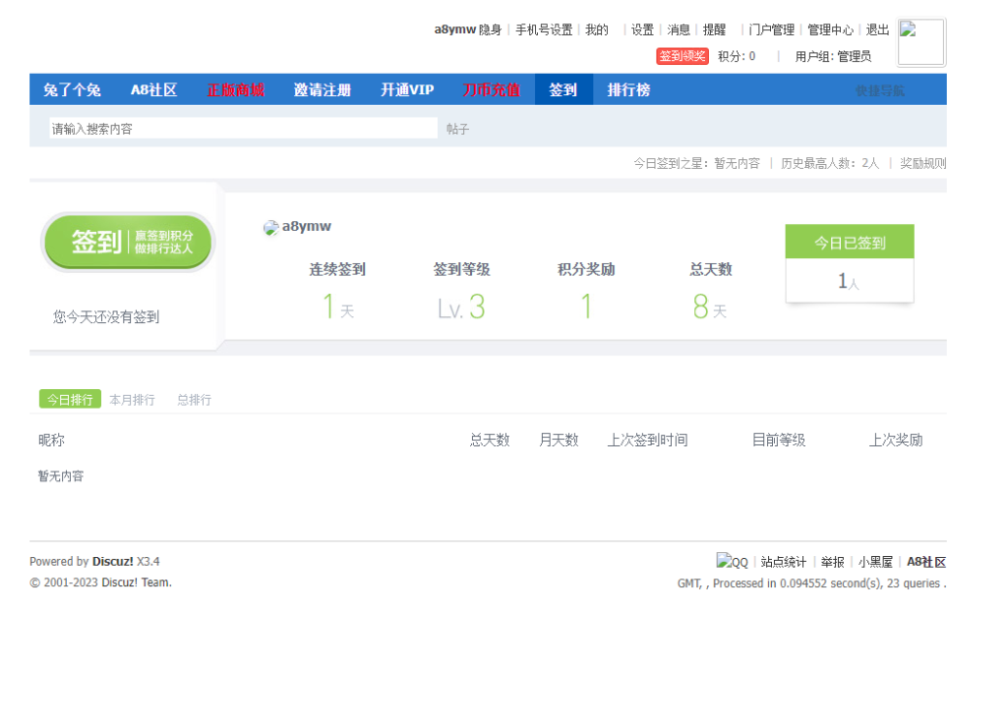Open Discuz! Team. footer link

[x=136, y=582]
